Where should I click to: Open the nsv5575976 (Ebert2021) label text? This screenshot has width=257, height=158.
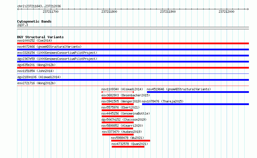click(x=120, y=107)
